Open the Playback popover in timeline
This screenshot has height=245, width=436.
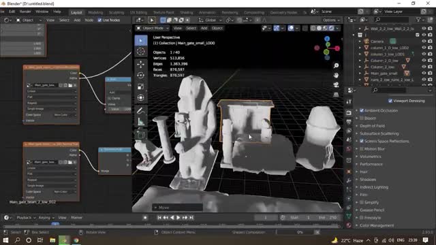[x=26, y=218]
